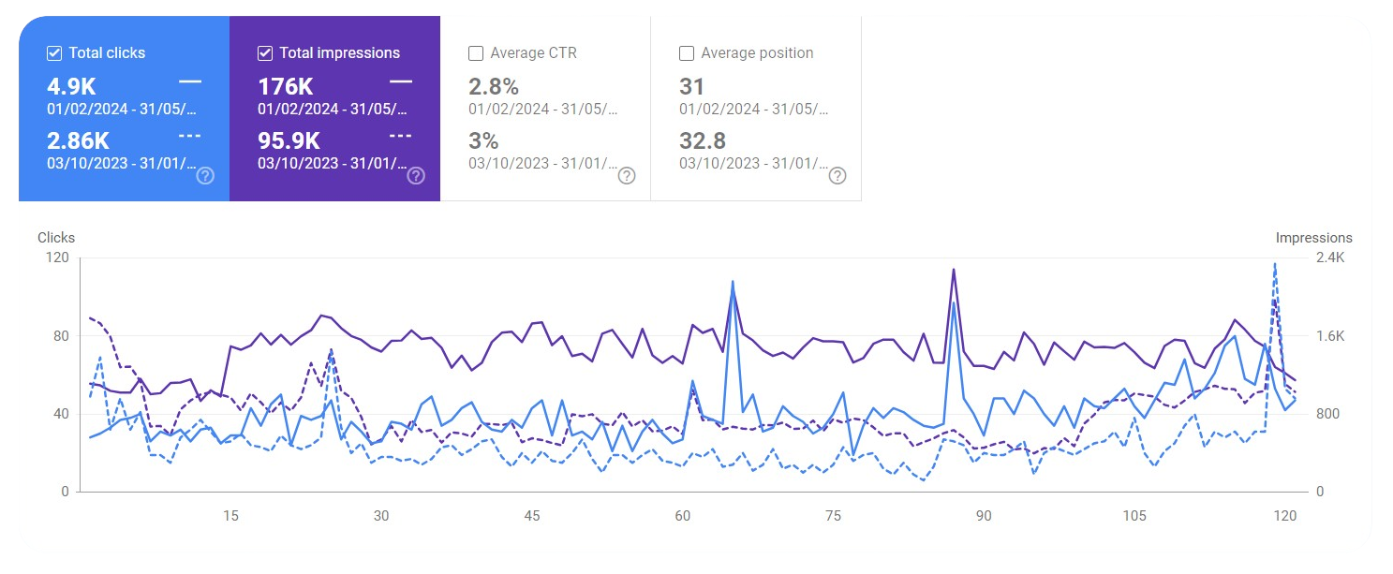Open help icon in Total clicks card

tap(206, 176)
